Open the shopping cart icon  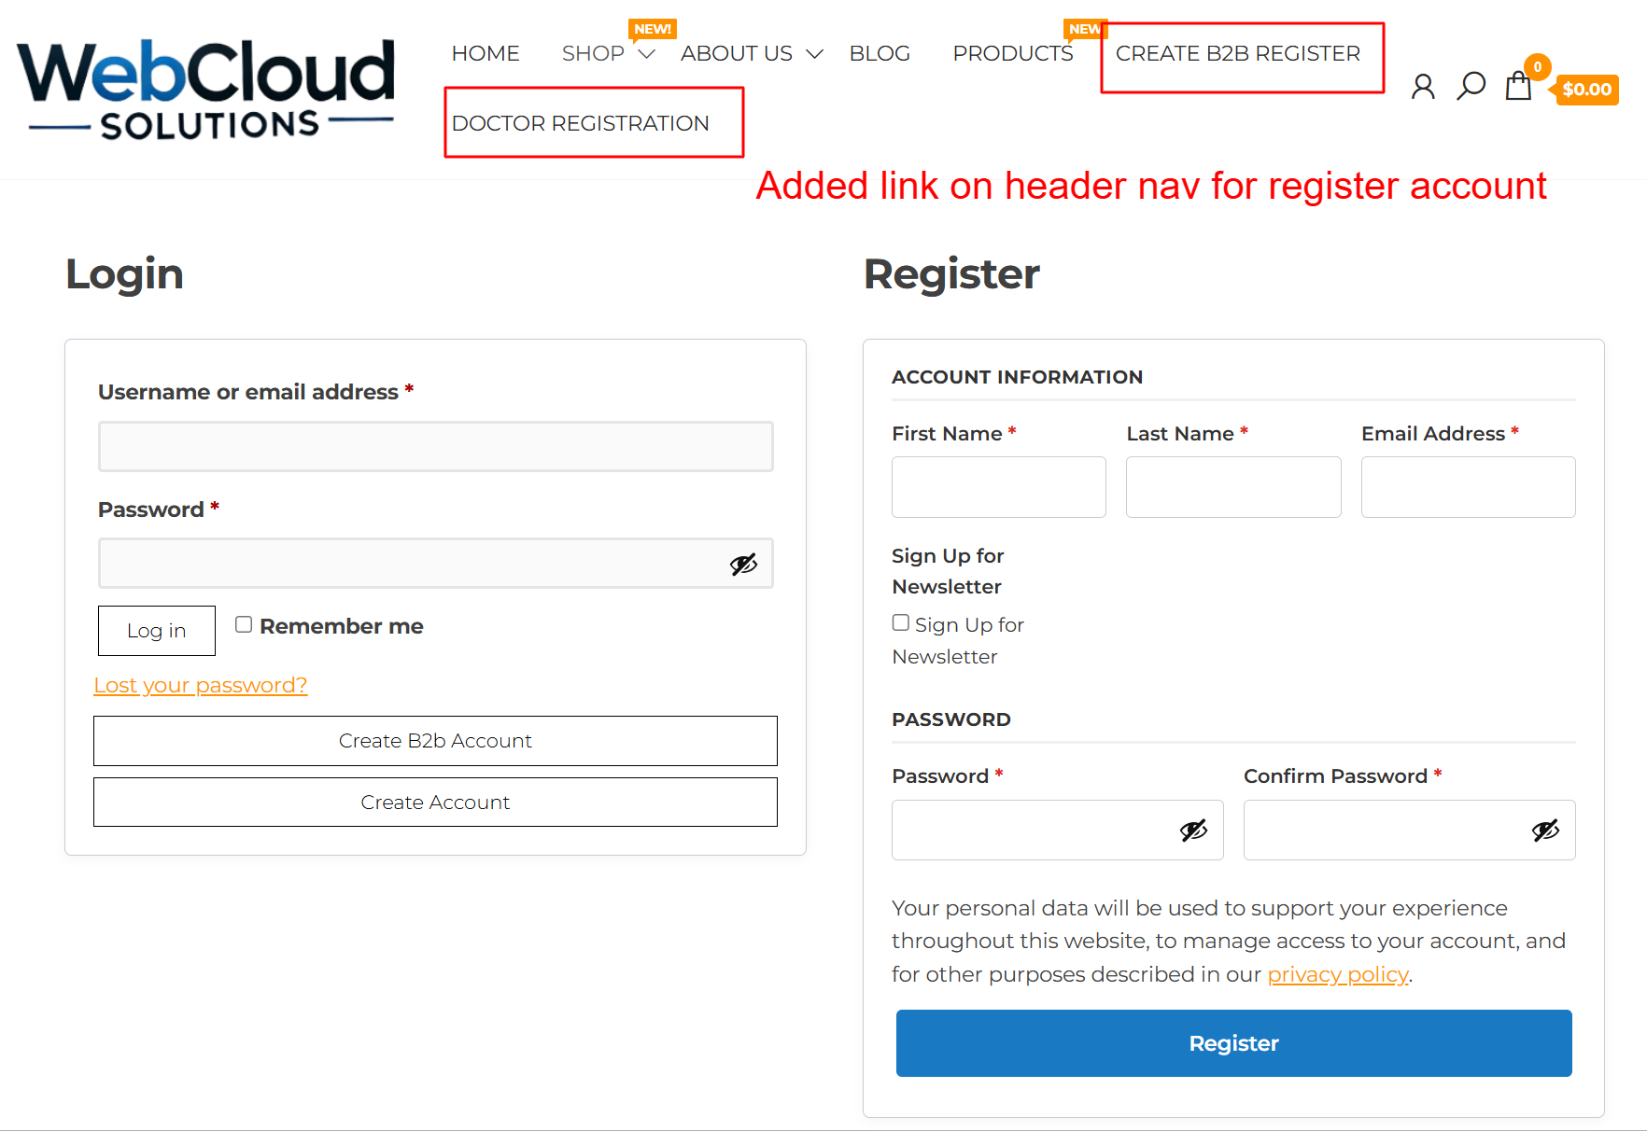tap(1517, 86)
